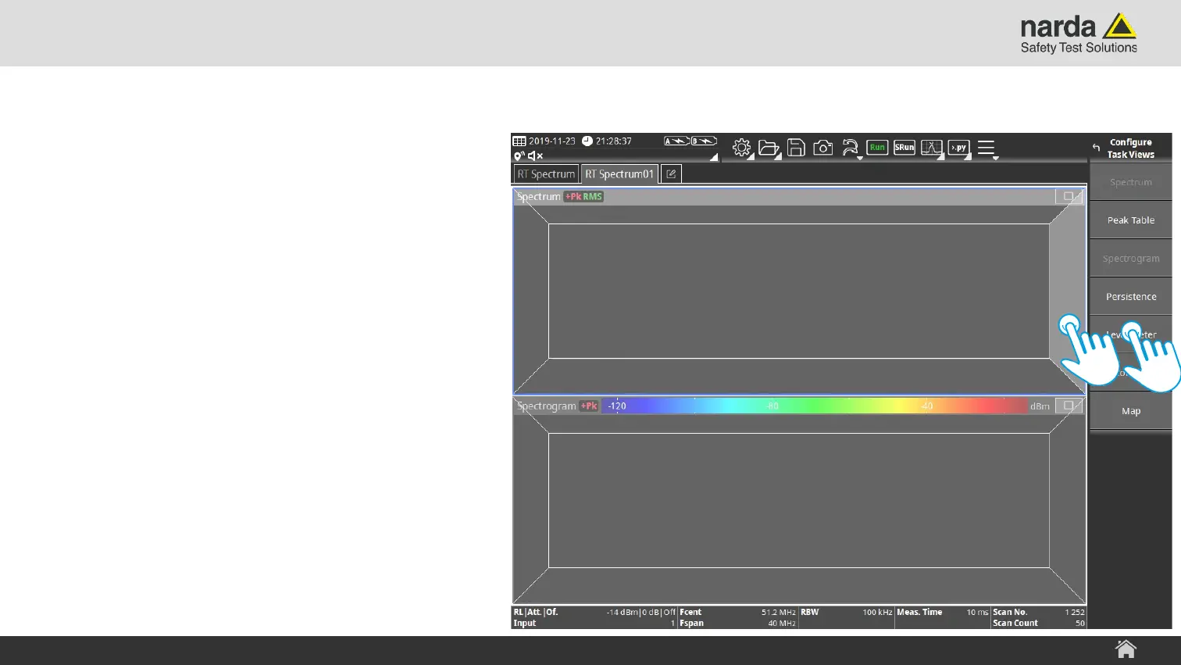Take a screenshot with camera icon
The width and height of the screenshot is (1181, 665).
click(x=822, y=148)
